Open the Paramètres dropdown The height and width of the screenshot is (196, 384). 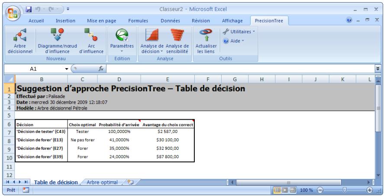coord(122,41)
